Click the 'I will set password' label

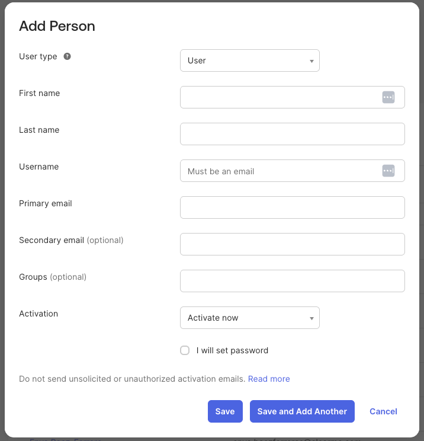click(232, 350)
